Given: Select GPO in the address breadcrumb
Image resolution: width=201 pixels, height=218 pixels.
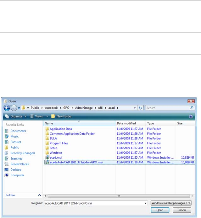Looking at the screenshot, I should pyautogui.click(x=66, y=108).
